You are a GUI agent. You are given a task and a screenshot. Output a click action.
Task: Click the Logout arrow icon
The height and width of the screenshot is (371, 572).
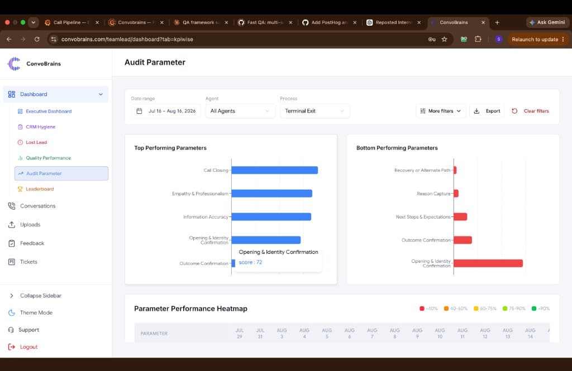click(12, 347)
